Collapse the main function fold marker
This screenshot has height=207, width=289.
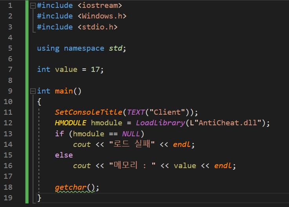33,91
